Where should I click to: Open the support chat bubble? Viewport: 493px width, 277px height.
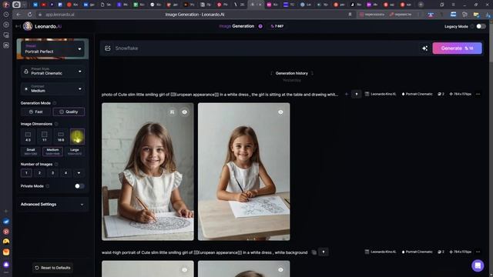478,265
